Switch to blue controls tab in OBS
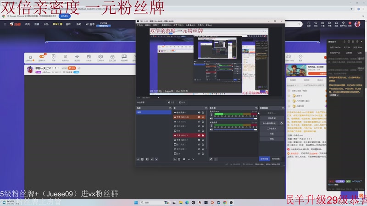Screen dimensions: 367x206 (x=264, y=159)
